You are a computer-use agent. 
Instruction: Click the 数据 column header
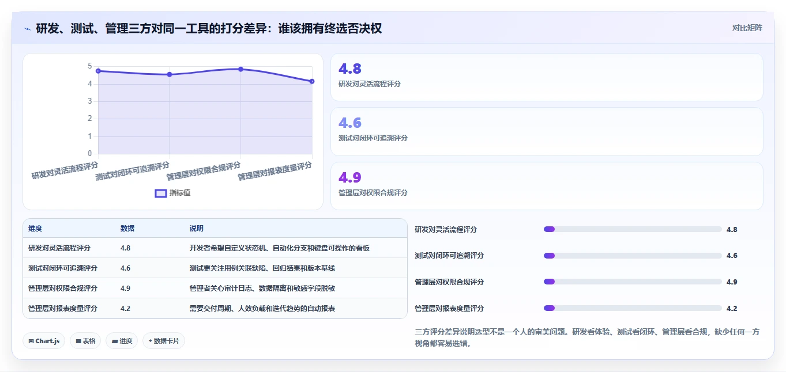[127, 229]
